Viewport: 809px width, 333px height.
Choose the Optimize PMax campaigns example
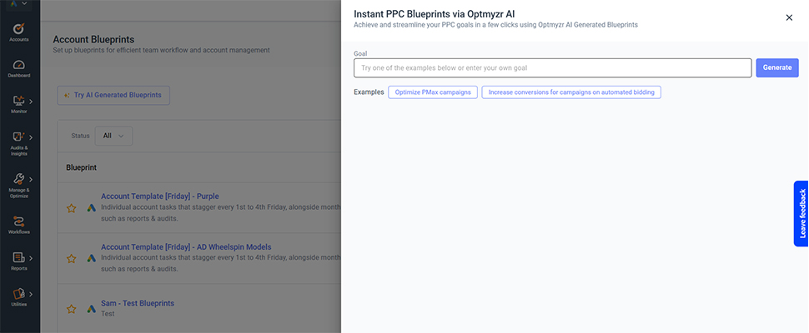click(x=433, y=92)
